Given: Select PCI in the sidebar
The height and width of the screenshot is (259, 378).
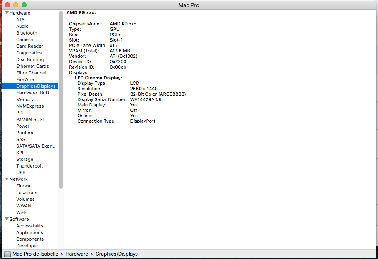Looking at the screenshot, I should coord(20,113).
